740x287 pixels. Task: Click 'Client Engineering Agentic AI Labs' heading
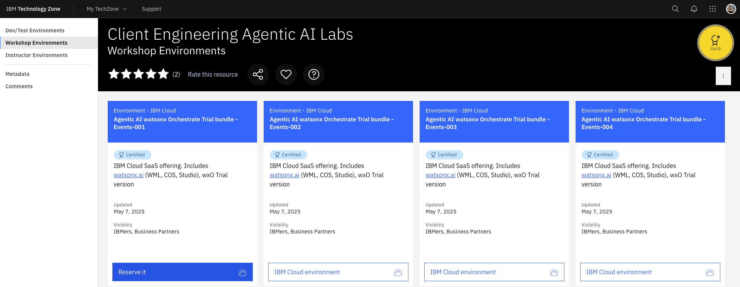click(230, 34)
